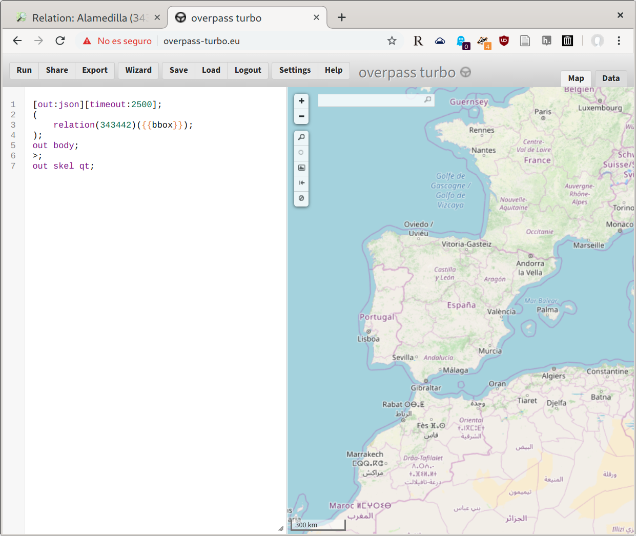Screen dimensions: 636x536
Task: Open the document page extension icon
Action: pos(525,41)
